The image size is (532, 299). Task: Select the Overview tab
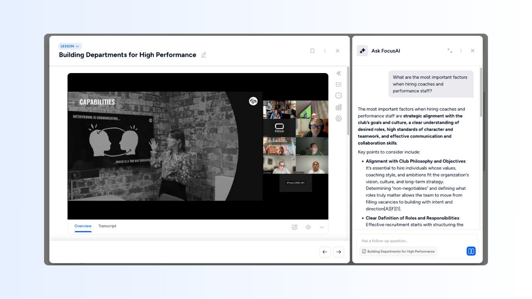click(x=83, y=226)
